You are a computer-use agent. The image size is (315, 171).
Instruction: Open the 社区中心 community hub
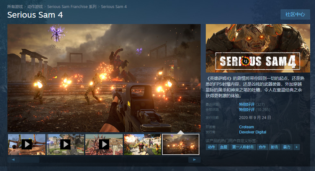(x=295, y=14)
